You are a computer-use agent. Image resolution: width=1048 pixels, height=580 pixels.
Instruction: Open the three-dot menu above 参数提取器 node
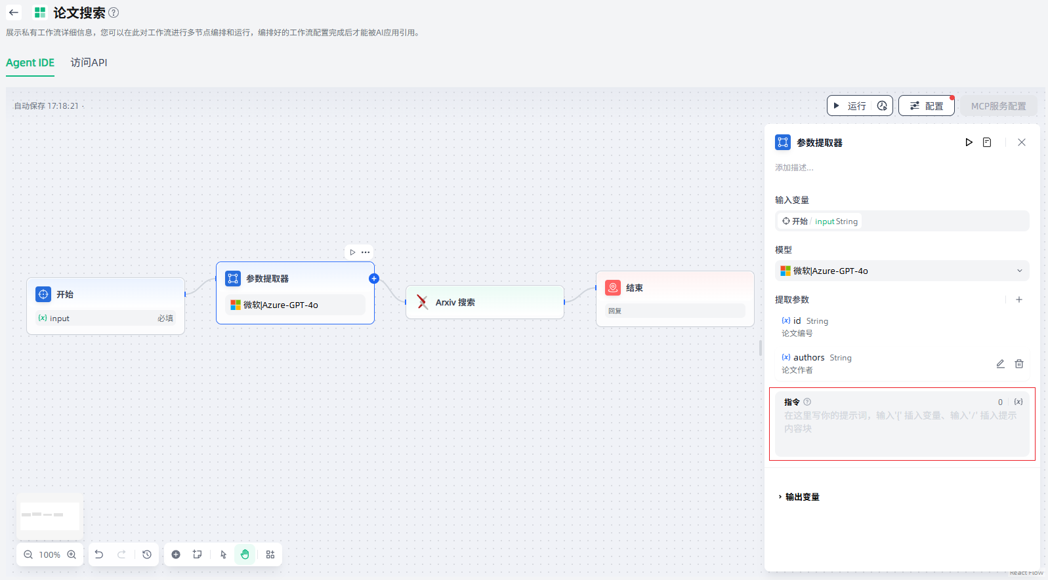(366, 252)
